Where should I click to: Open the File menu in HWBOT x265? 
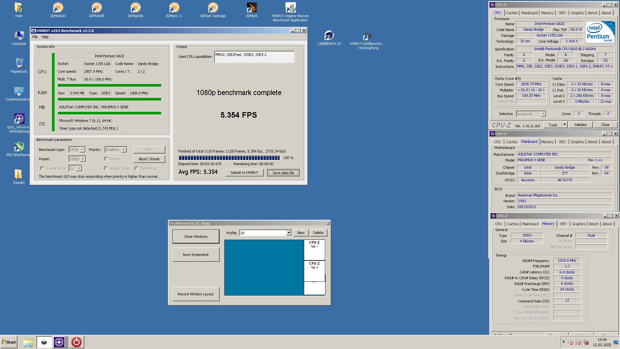click(x=35, y=37)
